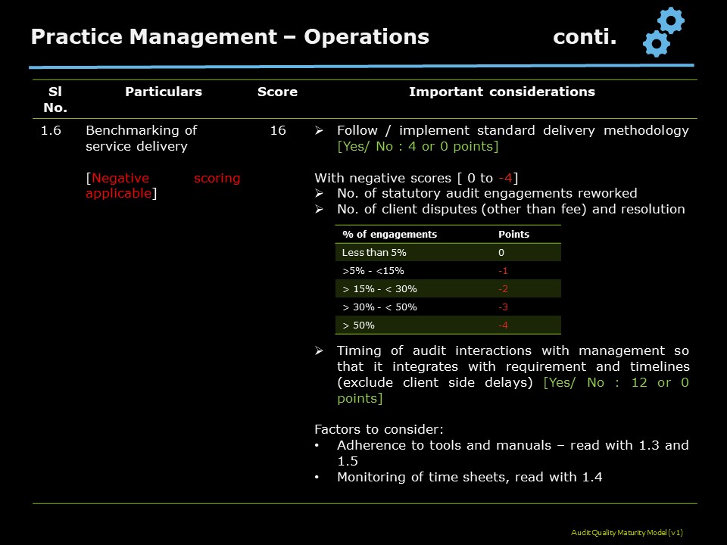Click arrow bullet beside 'No. of client disputes'
The image size is (727, 545).
[319, 209]
